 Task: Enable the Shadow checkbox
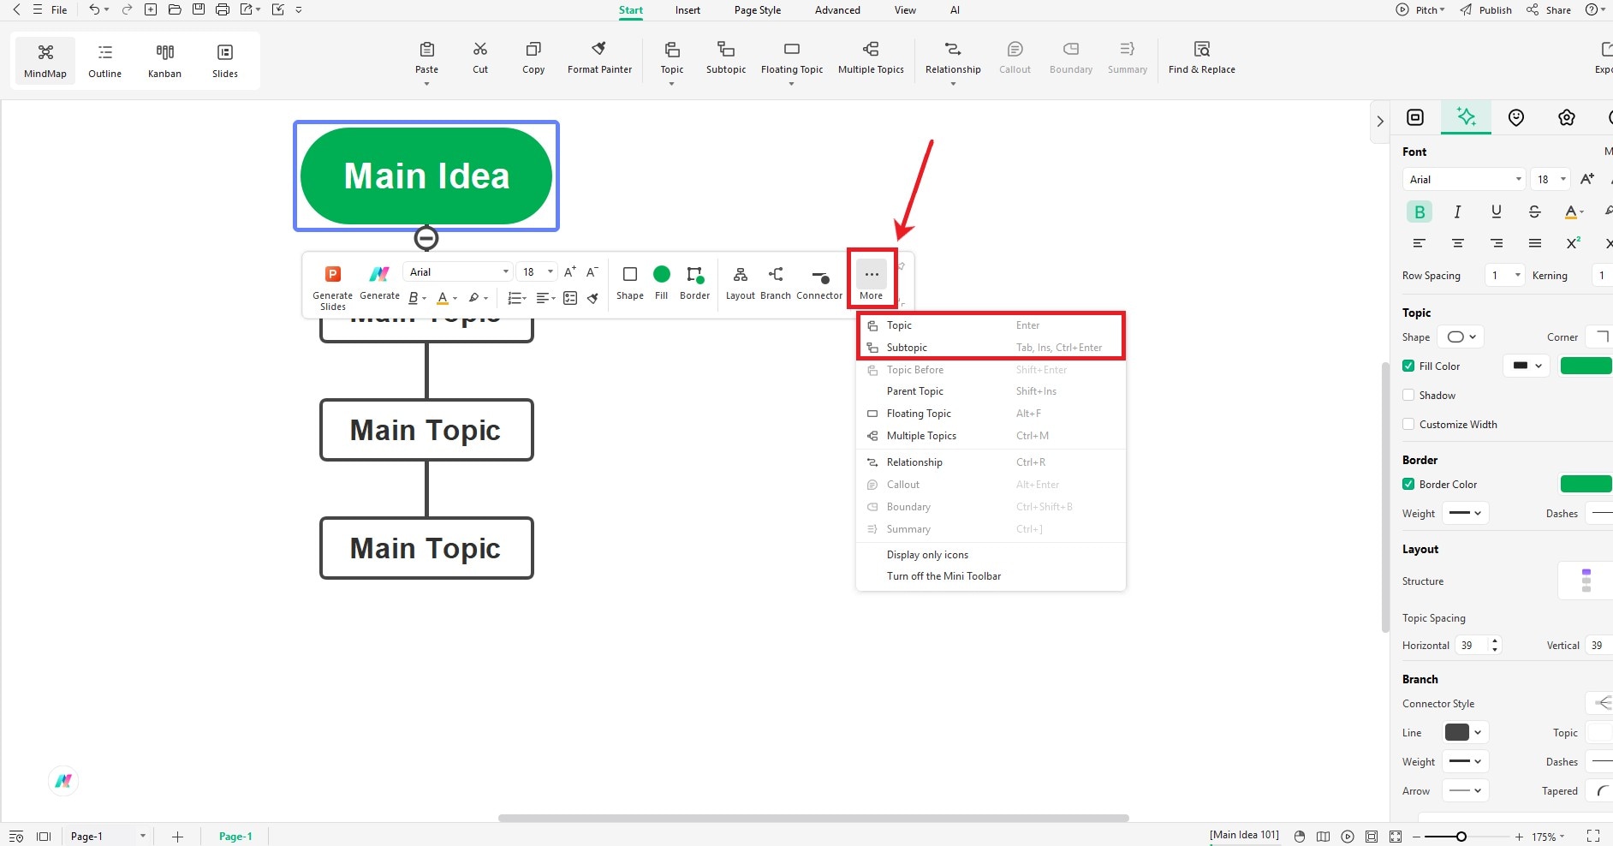(1408, 395)
